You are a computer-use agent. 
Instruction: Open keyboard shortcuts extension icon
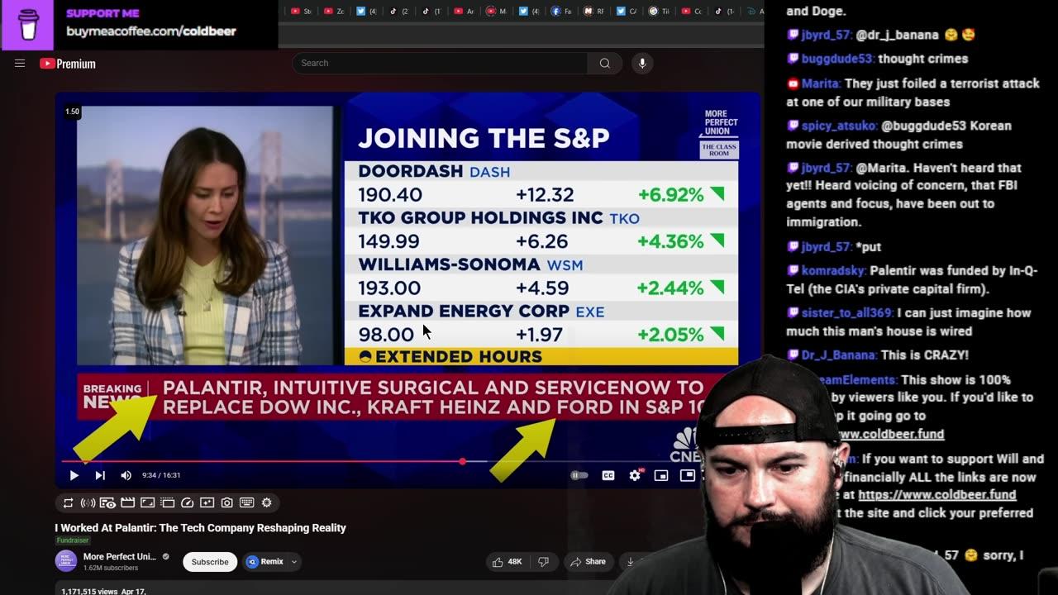pos(246,502)
